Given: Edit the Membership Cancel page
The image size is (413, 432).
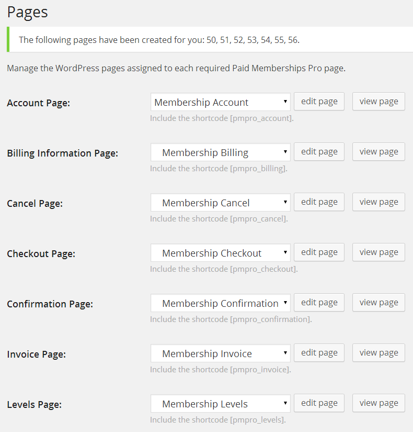Looking at the screenshot, I should pyautogui.click(x=319, y=202).
